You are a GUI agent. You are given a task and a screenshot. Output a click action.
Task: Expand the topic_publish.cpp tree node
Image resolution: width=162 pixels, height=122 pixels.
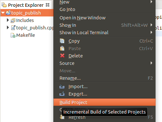[x=8, y=27]
